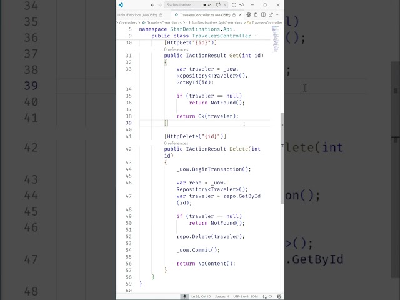This screenshot has height=300, width=400.
Task: Click '0 references' above Get method
Action: [x=176, y=49]
